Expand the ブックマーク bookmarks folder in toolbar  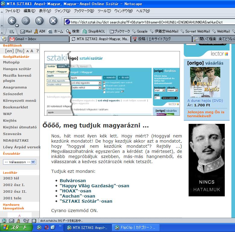pos(120,31)
